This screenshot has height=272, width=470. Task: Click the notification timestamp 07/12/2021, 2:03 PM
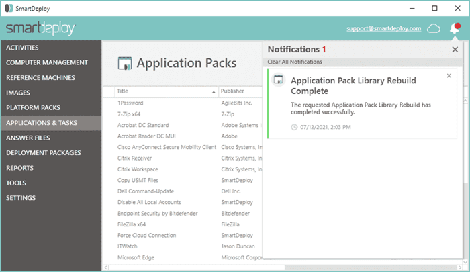click(325, 127)
